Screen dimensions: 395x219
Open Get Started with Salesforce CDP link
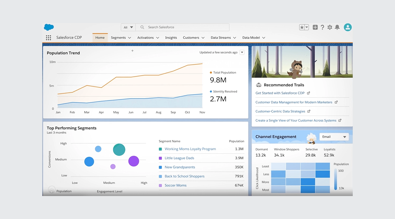click(280, 93)
